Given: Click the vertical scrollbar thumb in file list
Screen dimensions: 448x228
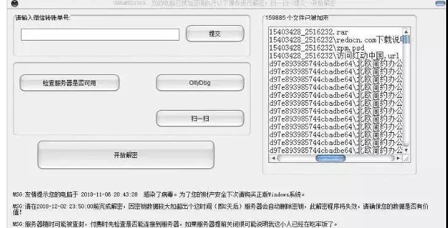Looking at the screenshot, I should pyautogui.click(x=406, y=39).
